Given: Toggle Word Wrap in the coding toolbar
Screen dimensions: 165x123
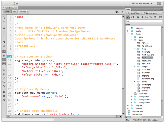Looking at the screenshot, I should pyautogui.click(x=4, y=60).
